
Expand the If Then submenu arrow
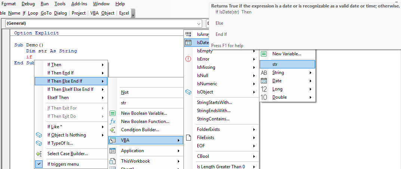click(103, 65)
